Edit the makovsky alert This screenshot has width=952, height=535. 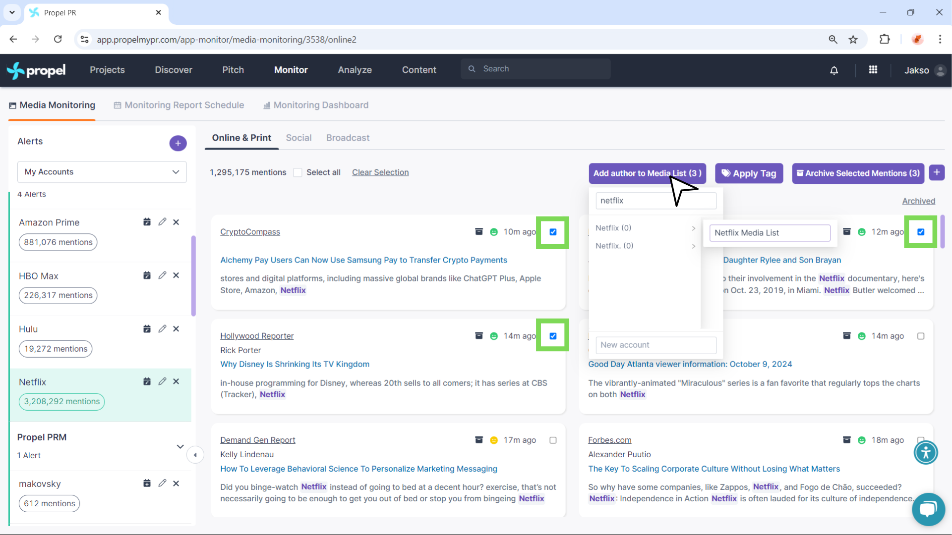point(162,483)
